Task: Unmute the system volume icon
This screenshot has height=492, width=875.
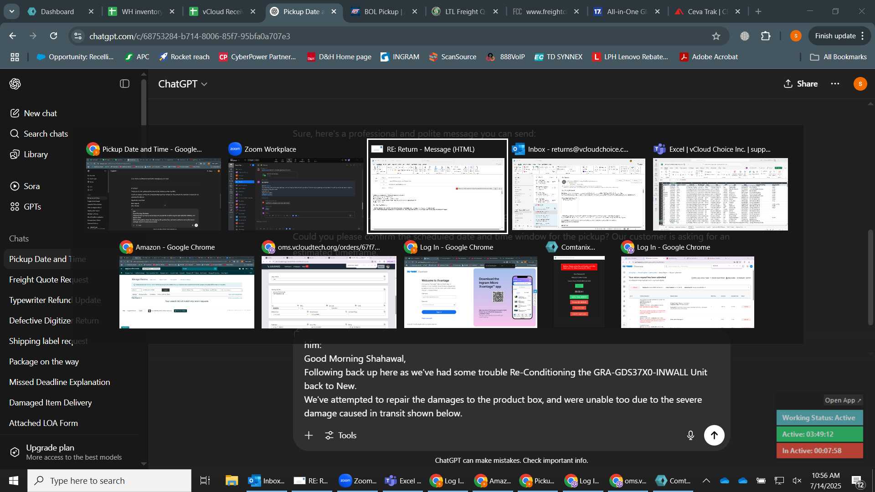Action: pos(797,481)
